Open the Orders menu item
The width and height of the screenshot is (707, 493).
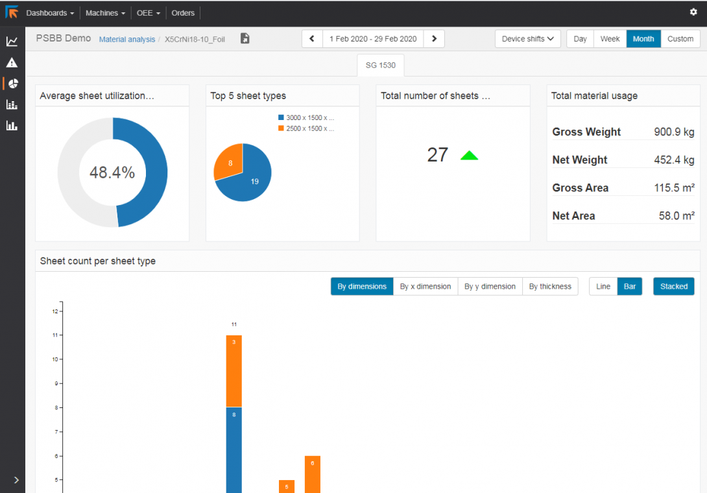[x=183, y=13]
